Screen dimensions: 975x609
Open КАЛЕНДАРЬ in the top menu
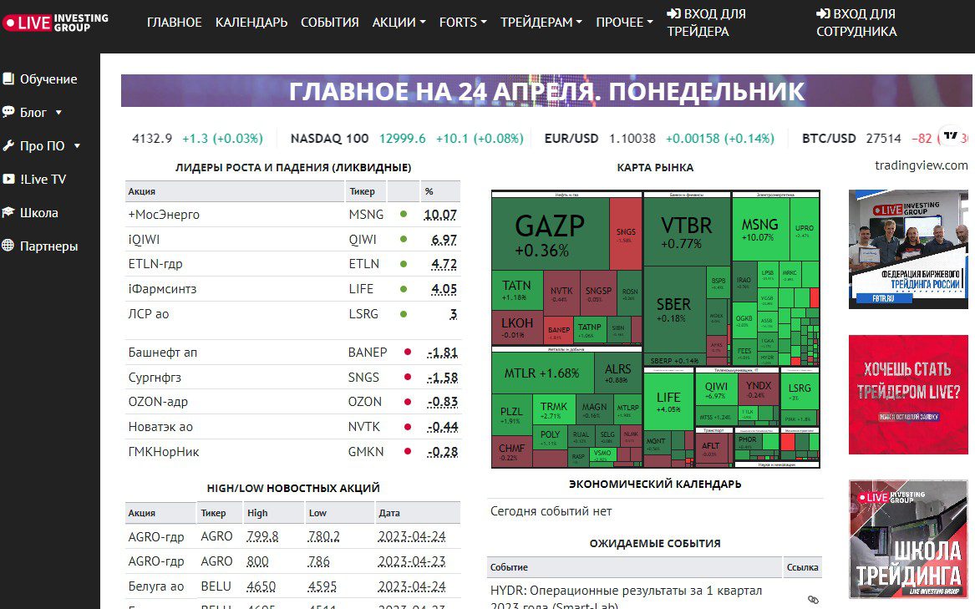coord(251,23)
